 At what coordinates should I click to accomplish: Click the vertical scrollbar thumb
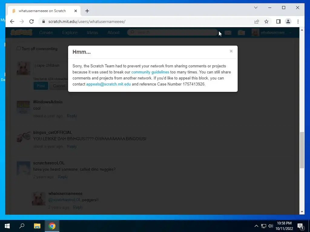302,150
